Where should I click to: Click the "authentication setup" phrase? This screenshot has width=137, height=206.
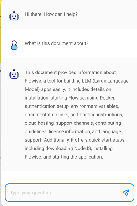click(x=47, y=106)
